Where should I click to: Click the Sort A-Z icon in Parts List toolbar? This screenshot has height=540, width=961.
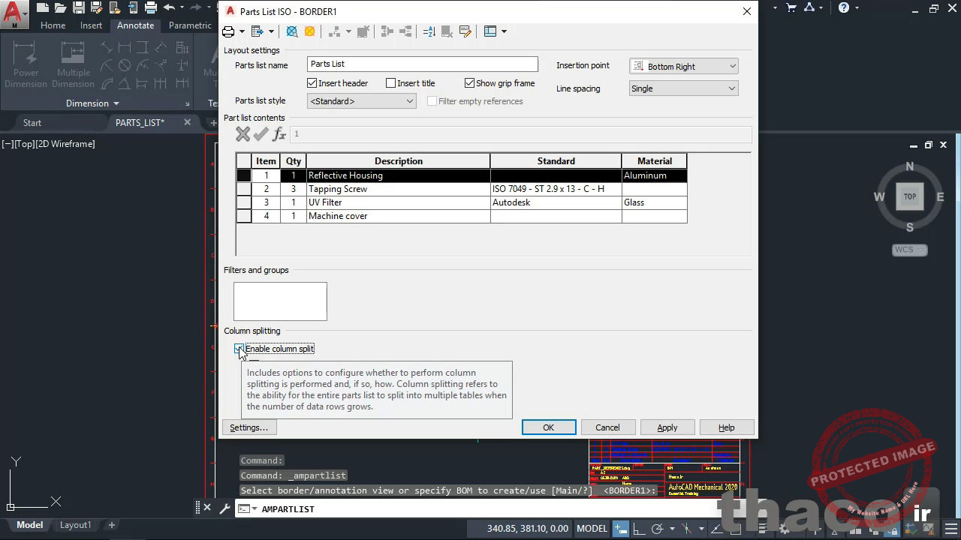(x=429, y=31)
